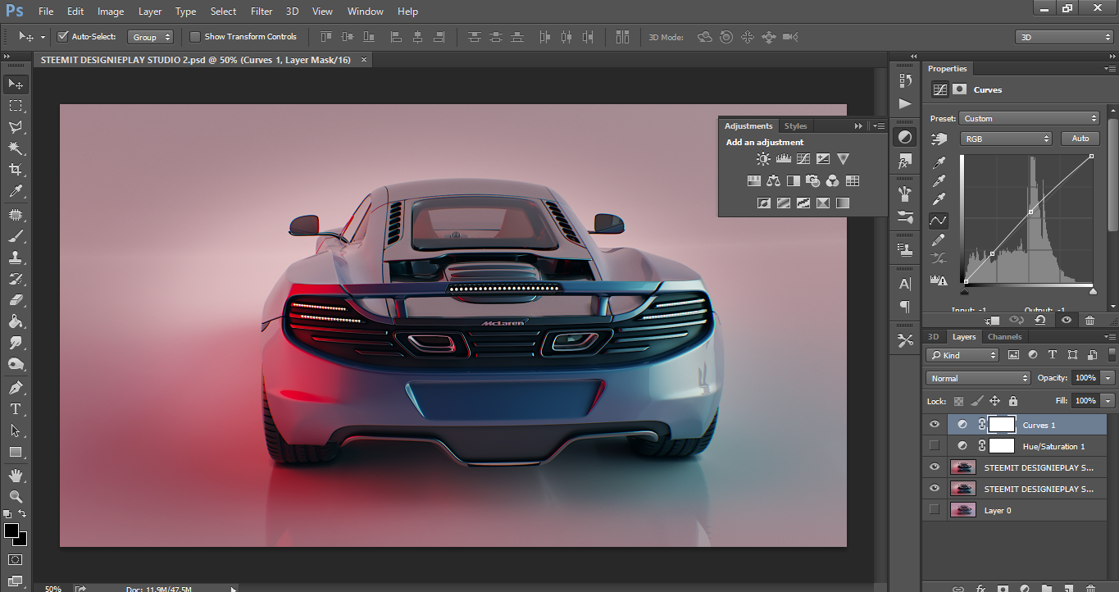The image size is (1119, 592).
Task: Select the Hand tool
Action: coord(16,475)
